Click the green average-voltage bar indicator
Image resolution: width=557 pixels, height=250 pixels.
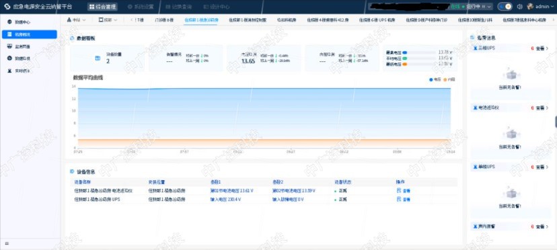404,58
